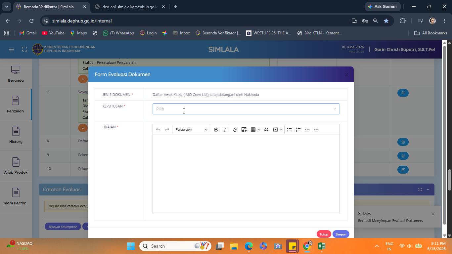Click the browser back arrow
Screen dimensions: 452x254
pos(8,21)
